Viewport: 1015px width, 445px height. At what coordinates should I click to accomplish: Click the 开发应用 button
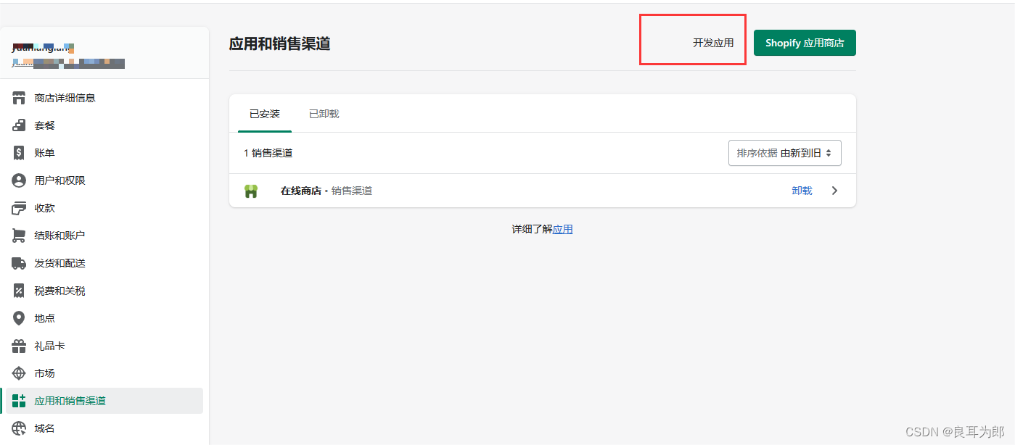pos(713,43)
